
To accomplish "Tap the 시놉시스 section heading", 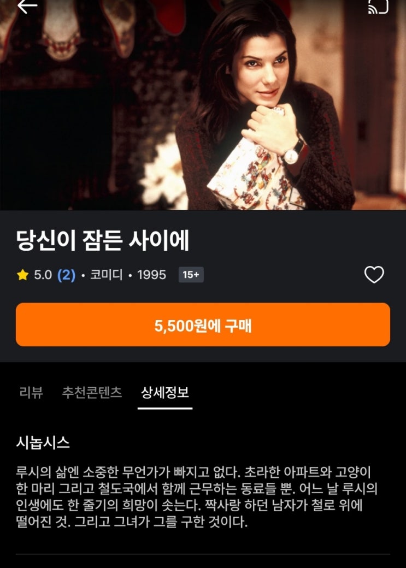I will click(x=43, y=443).
